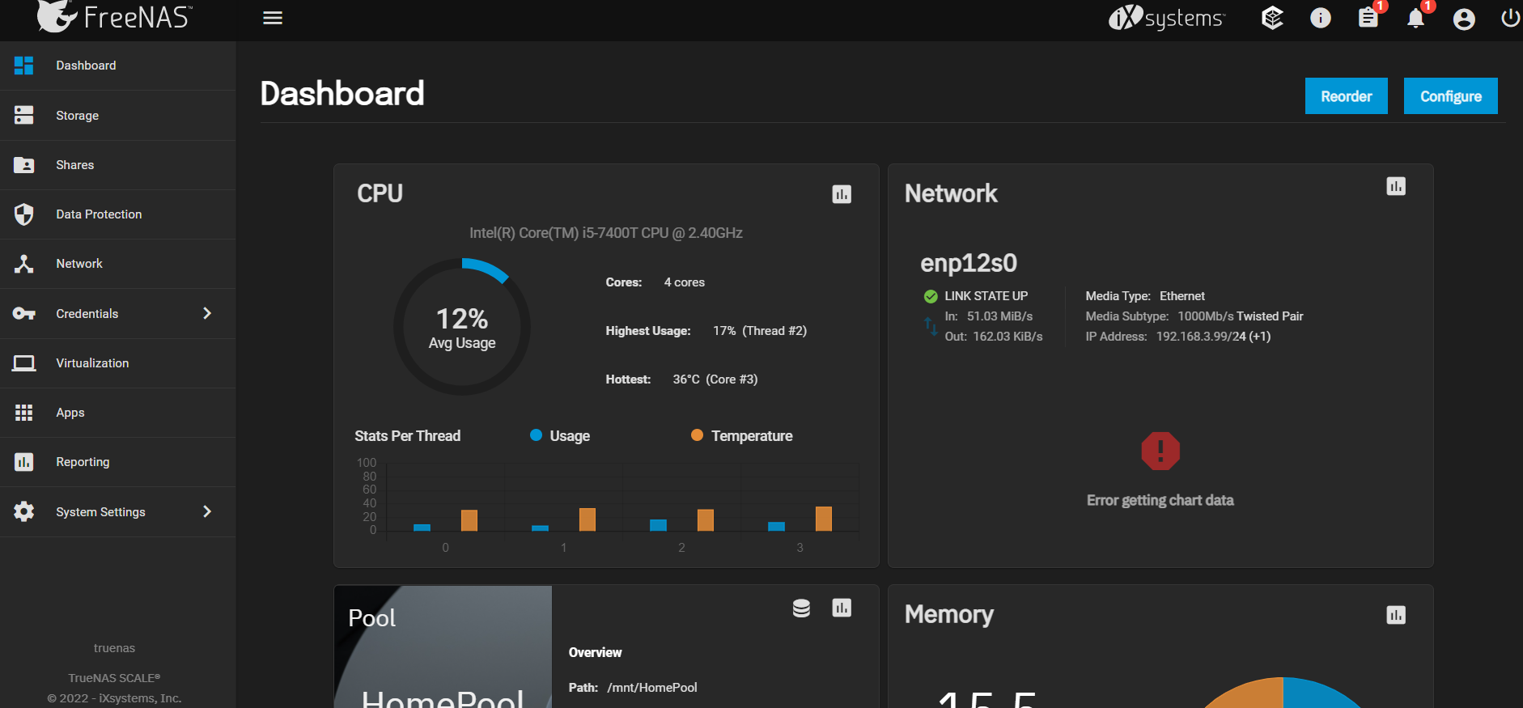Viewport: 1523px width, 708px height.
Task: Click the truenas hostname text
Action: tap(114, 648)
